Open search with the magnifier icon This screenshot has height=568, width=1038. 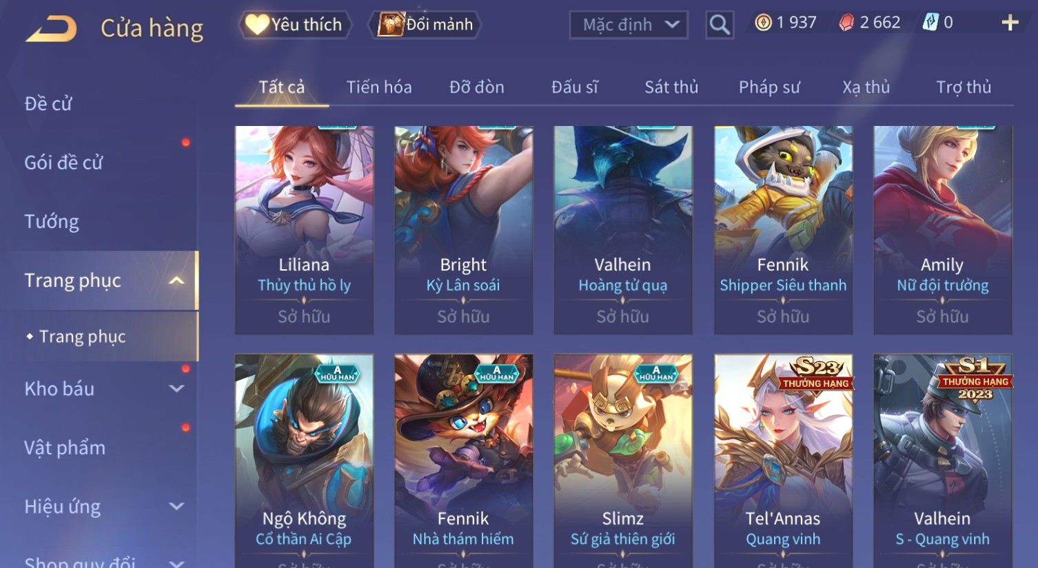coord(720,25)
